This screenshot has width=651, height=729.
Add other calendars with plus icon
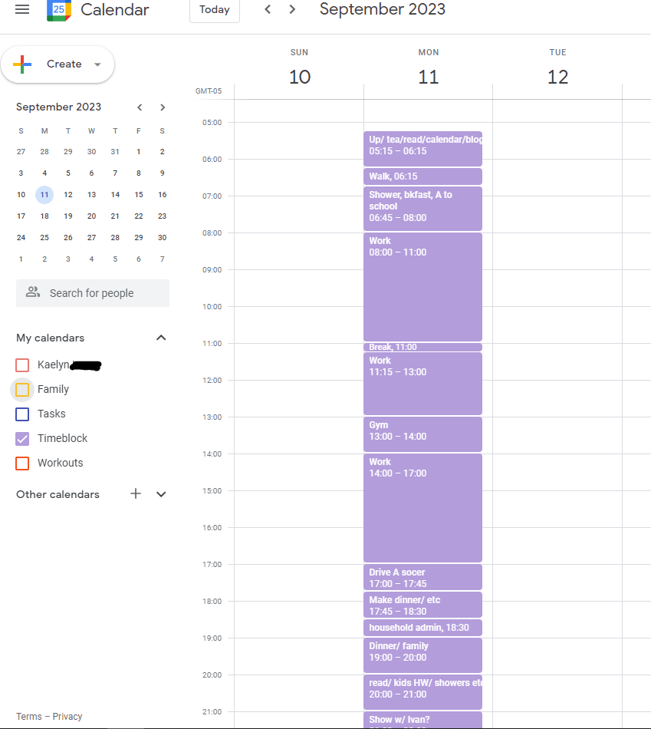click(x=136, y=494)
